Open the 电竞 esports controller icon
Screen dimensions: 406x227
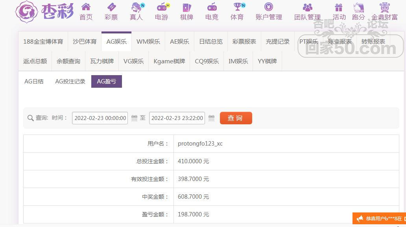(x=212, y=7)
